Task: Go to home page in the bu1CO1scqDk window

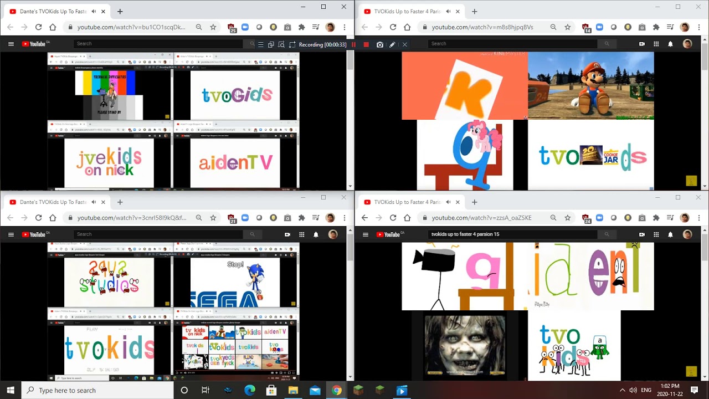Action: pyautogui.click(x=53, y=27)
